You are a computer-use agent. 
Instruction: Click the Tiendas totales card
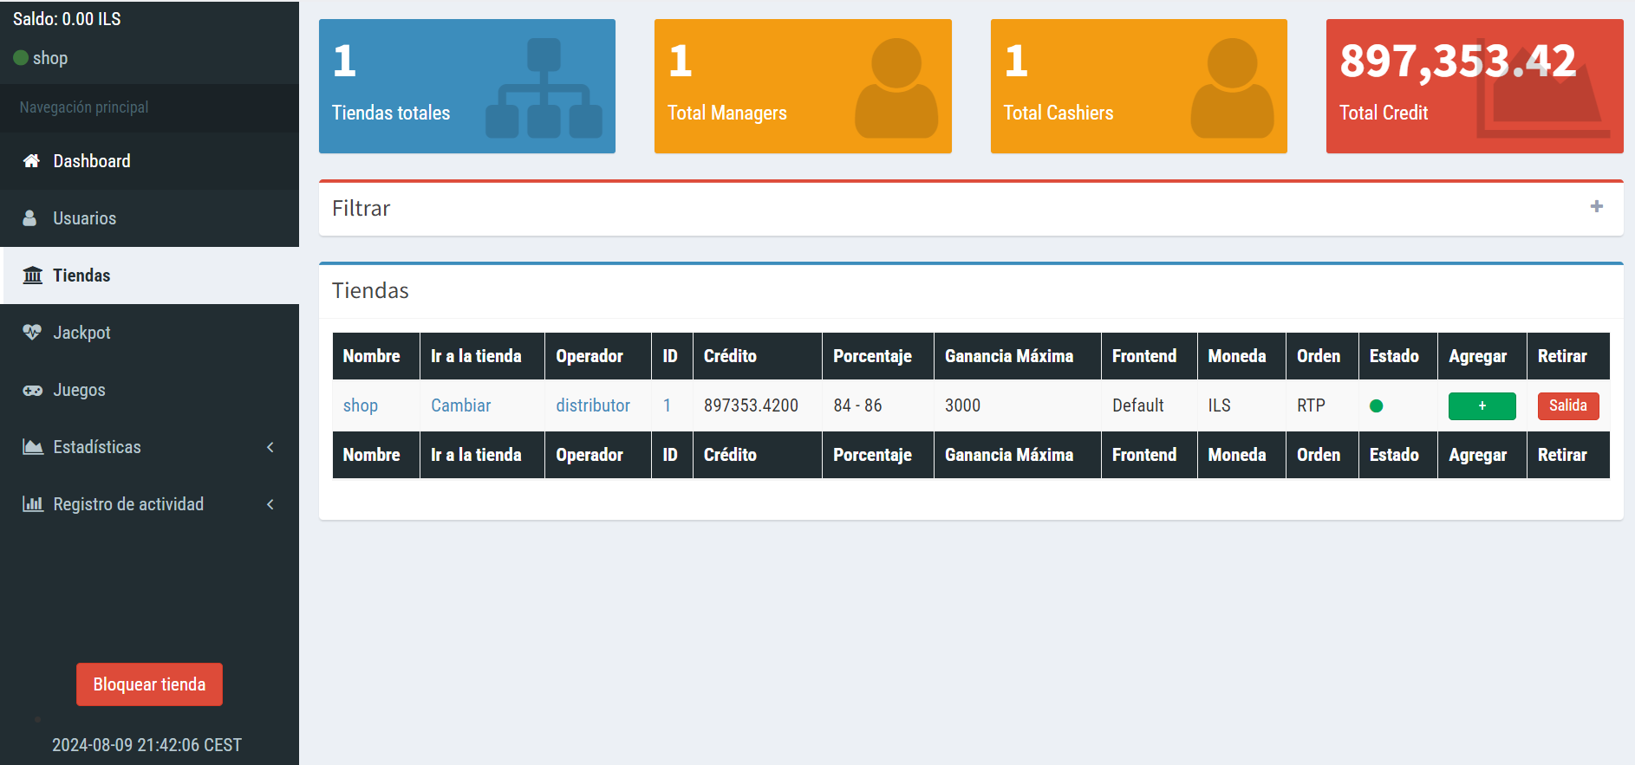[467, 86]
